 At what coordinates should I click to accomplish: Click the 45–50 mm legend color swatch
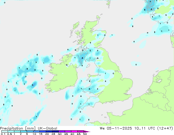(x=81, y=131)
